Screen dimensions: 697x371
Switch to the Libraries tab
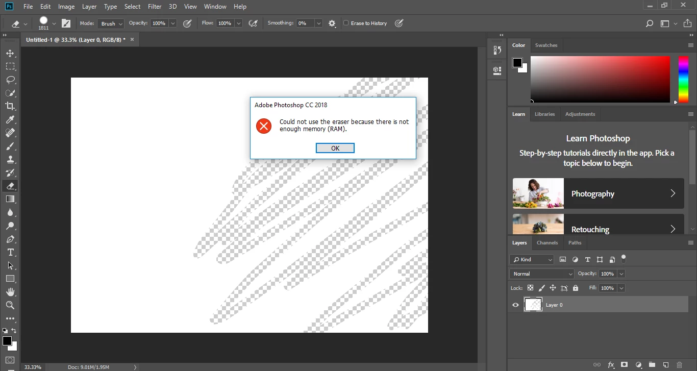tap(544, 114)
